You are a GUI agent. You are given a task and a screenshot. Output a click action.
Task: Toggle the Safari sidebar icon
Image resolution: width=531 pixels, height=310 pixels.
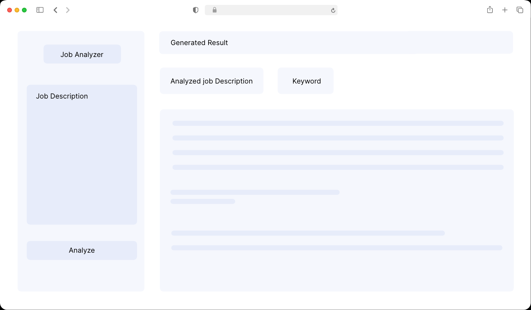40,10
